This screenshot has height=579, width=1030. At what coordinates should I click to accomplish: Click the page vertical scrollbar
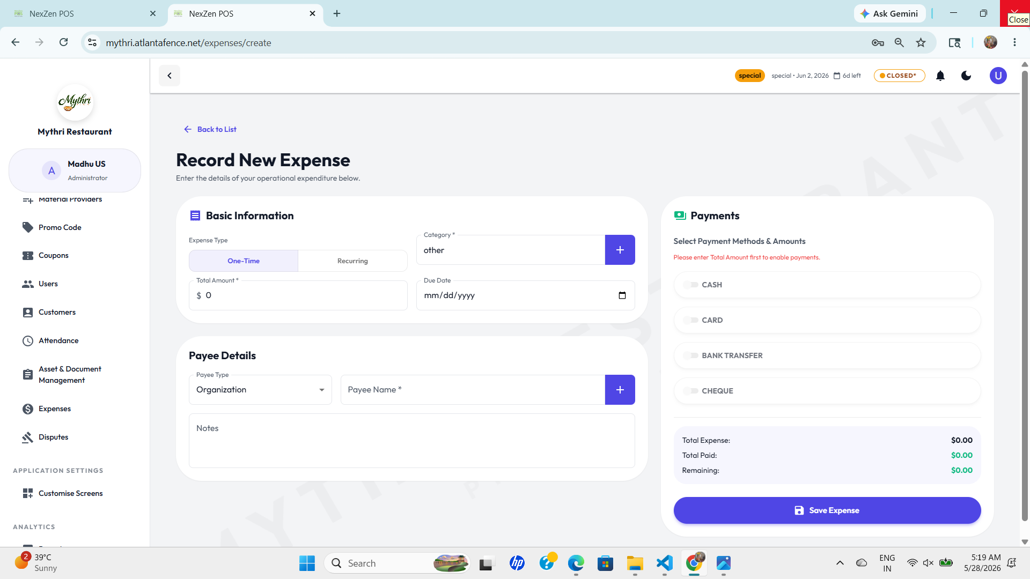click(x=1025, y=295)
